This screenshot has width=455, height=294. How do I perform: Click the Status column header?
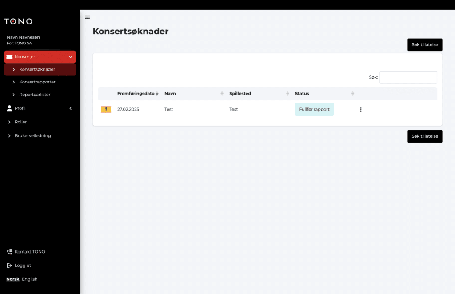point(302,93)
